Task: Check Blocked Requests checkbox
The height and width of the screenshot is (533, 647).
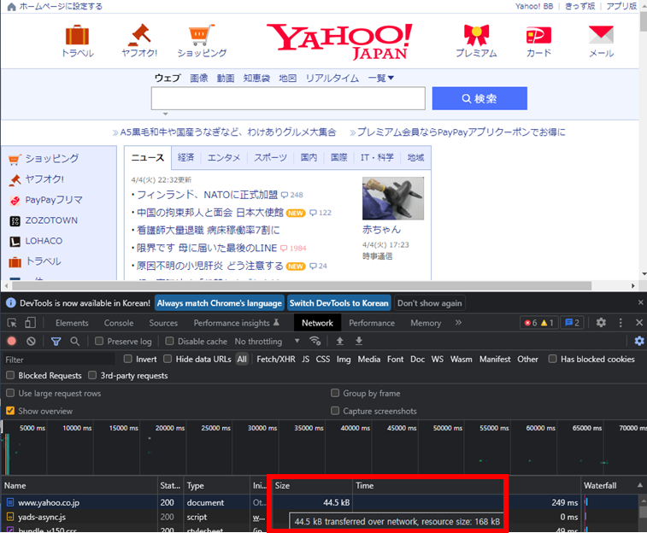Action: (x=10, y=375)
